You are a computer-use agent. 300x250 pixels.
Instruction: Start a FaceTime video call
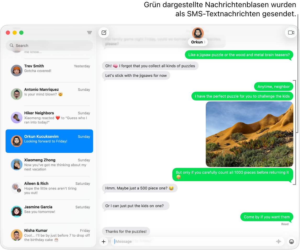click(291, 32)
